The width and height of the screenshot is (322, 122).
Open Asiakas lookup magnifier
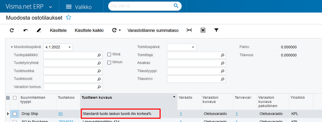222,63
